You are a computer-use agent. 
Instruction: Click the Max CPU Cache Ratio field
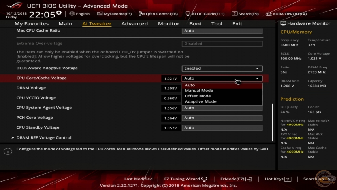[x=222, y=31]
